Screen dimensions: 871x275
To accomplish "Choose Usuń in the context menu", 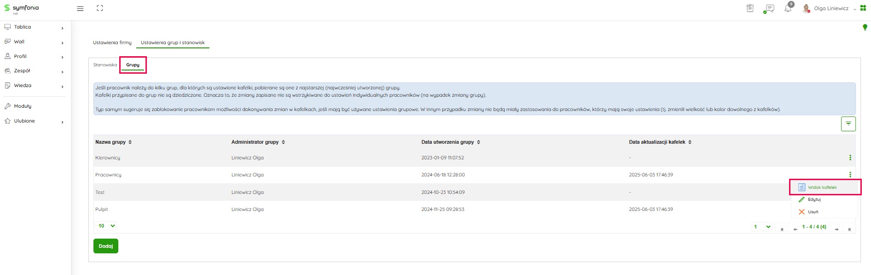I will [813, 212].
